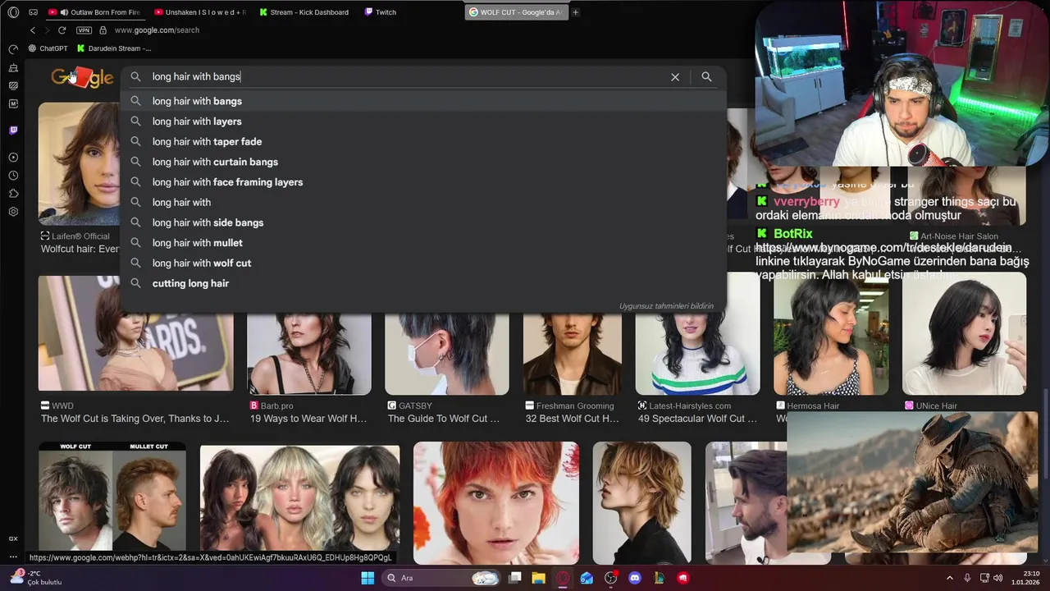Screen dimensions: 1050x591
Task: Open sidebar setup three-dots icon
Action: pos(13,557)
